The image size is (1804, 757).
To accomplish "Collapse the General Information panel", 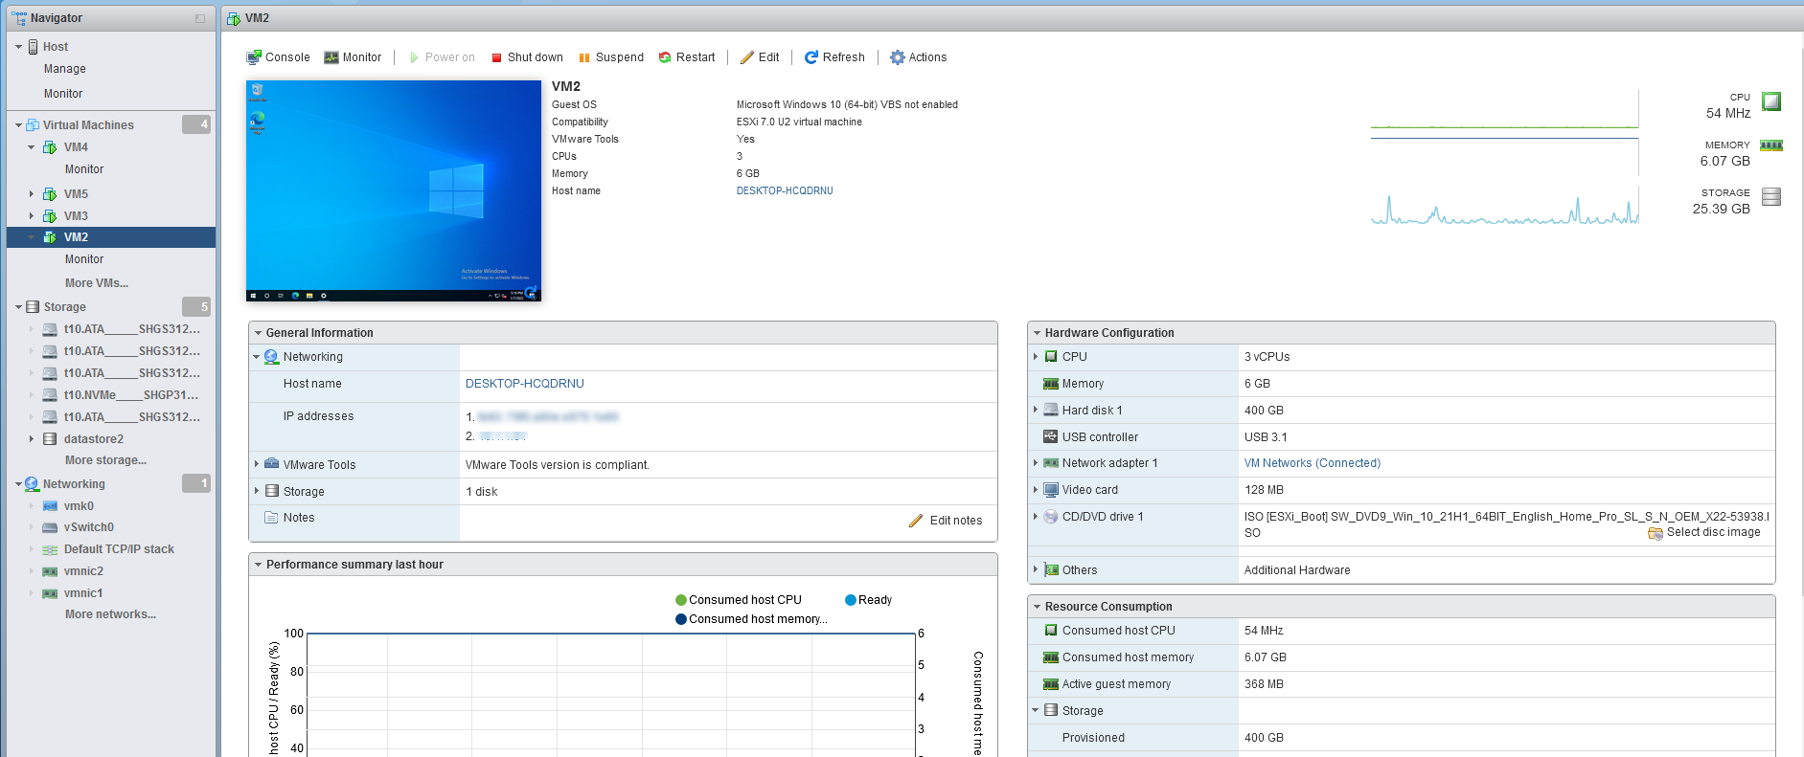I will click(258, 333).
